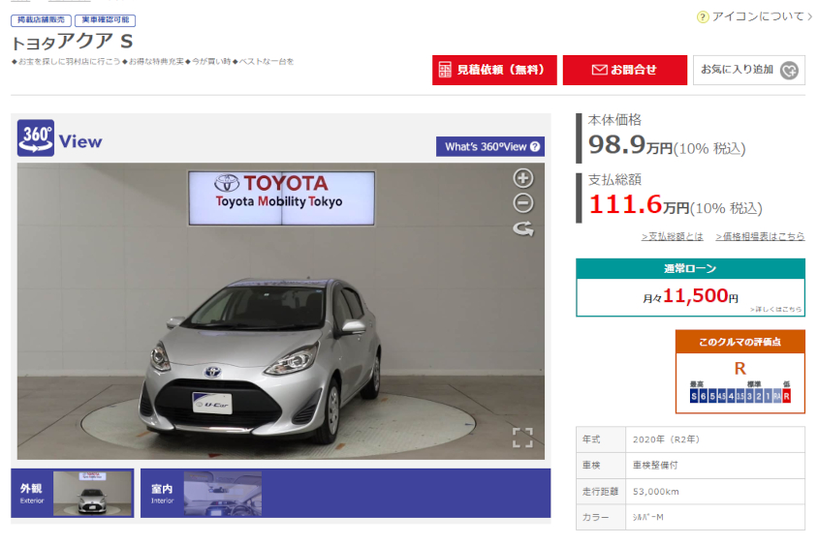This screenshot has height=545, width=818.
Task: Open the 価格相場表はこちら link
Action: 760,236
